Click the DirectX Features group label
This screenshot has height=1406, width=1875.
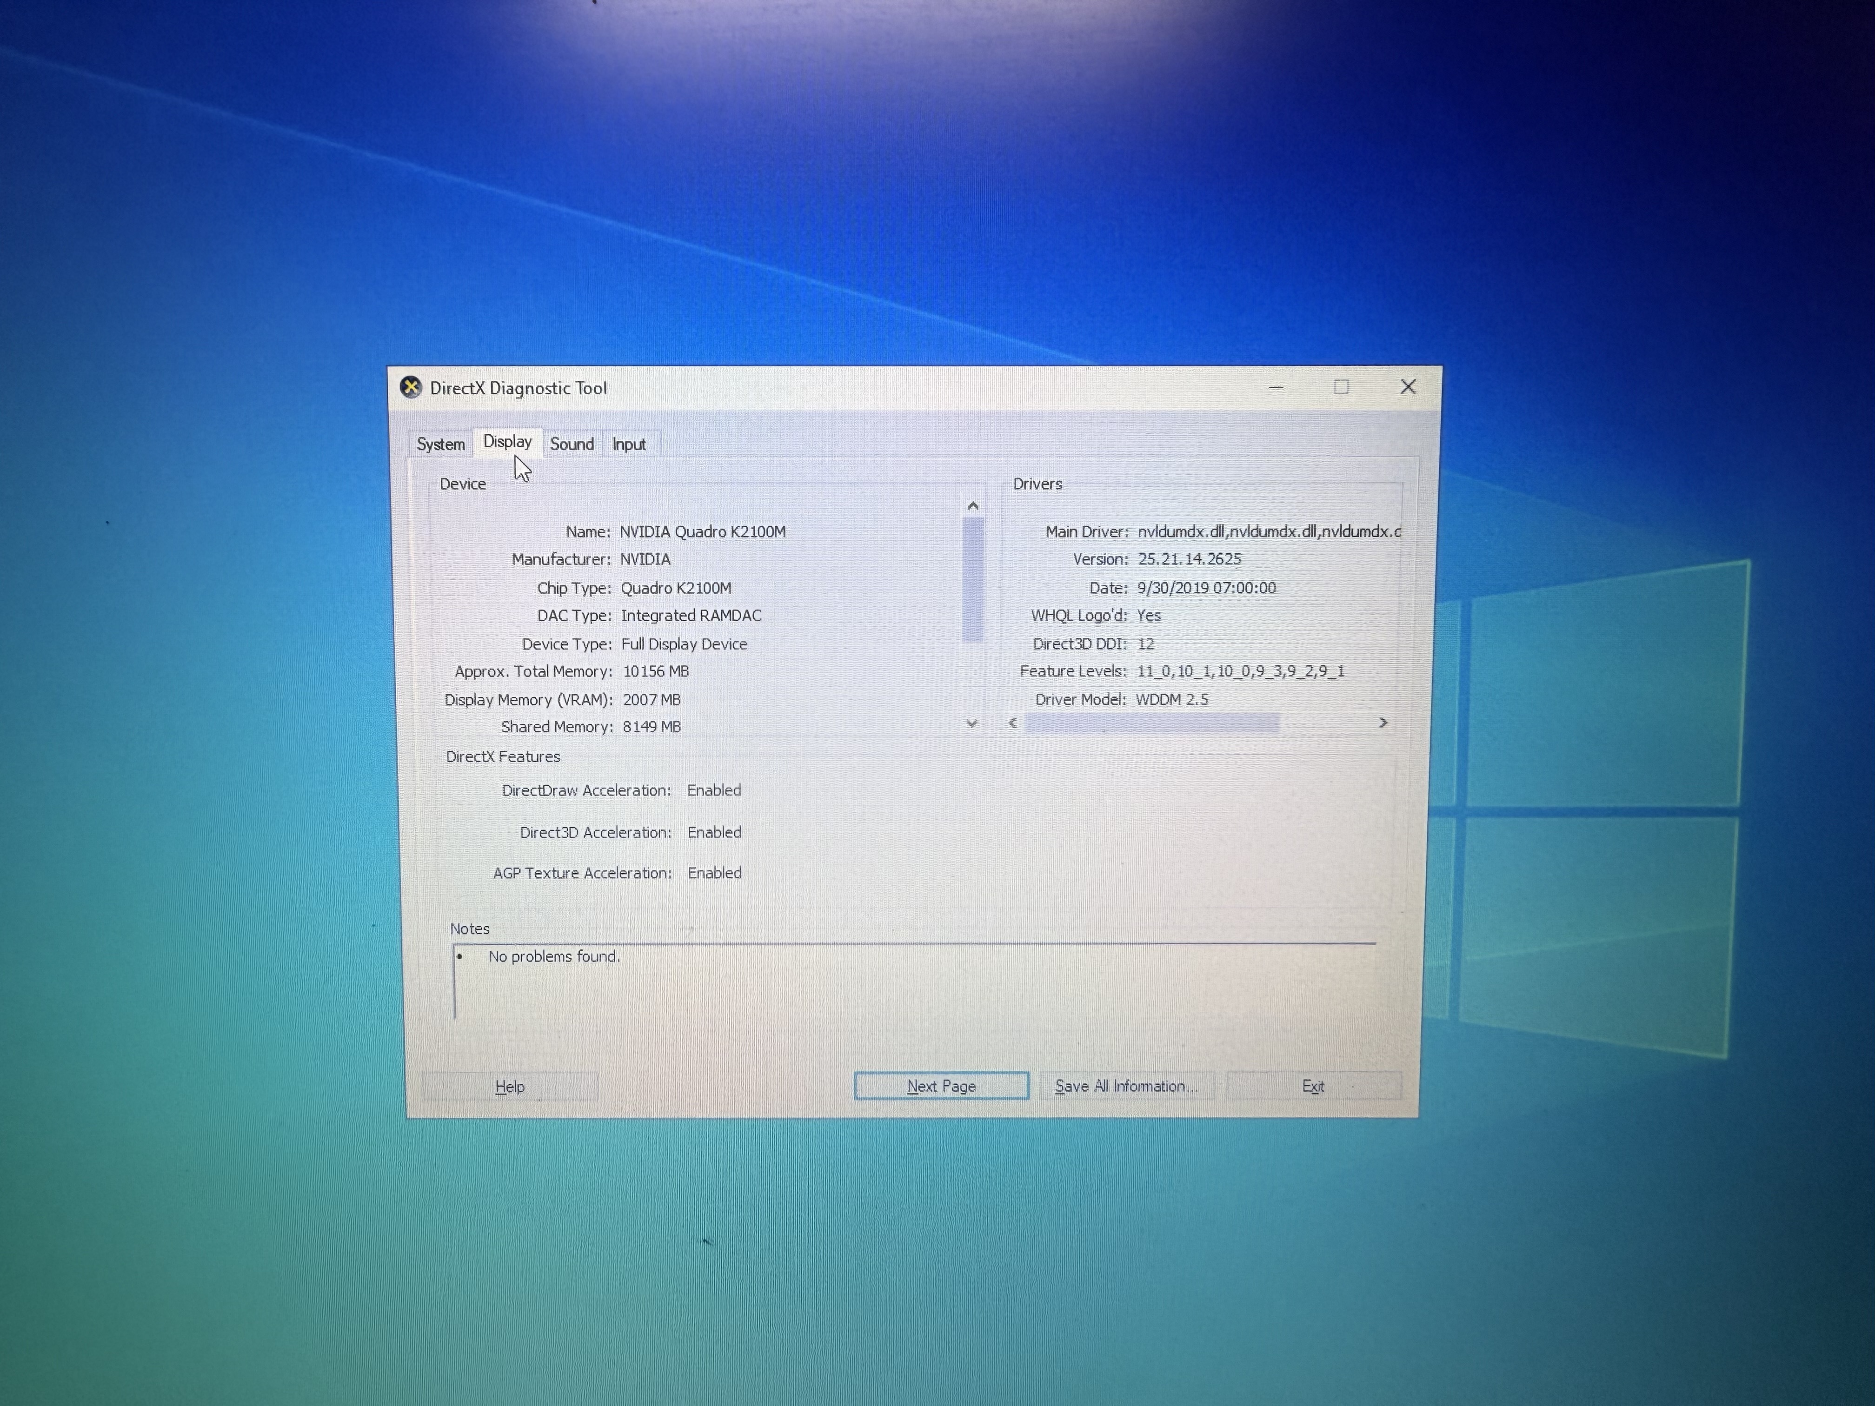[504, 757]
